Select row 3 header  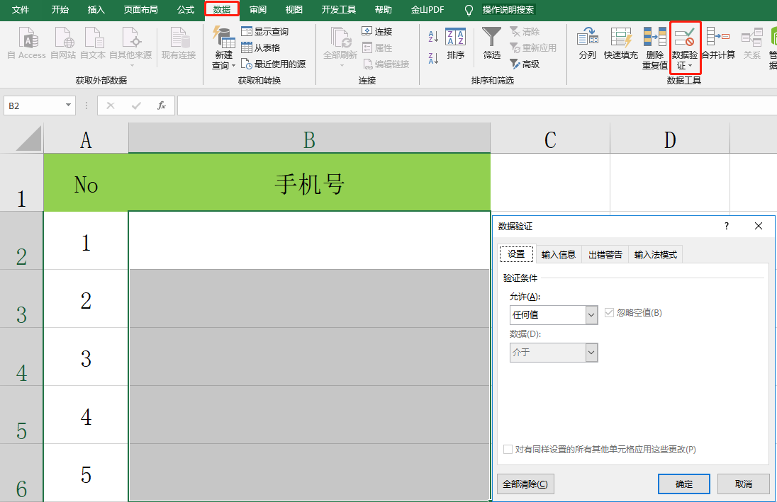(x=21, y=299)
